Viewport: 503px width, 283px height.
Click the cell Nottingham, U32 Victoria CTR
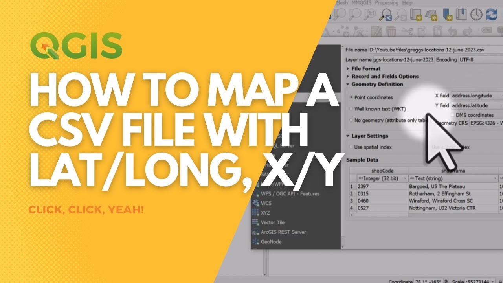tap(453, 208)
